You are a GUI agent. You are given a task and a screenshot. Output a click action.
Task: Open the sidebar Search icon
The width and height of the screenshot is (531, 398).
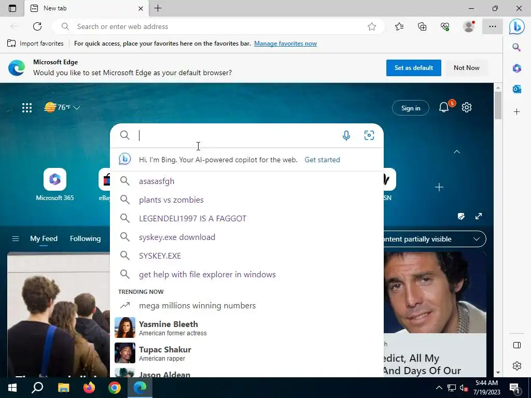516,47
